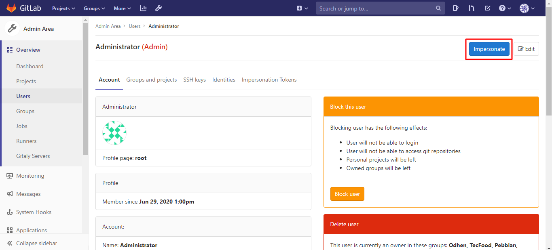The image size is (552, 250).
Task: Open the Identities tab
Action: click(x=224, y=80)
